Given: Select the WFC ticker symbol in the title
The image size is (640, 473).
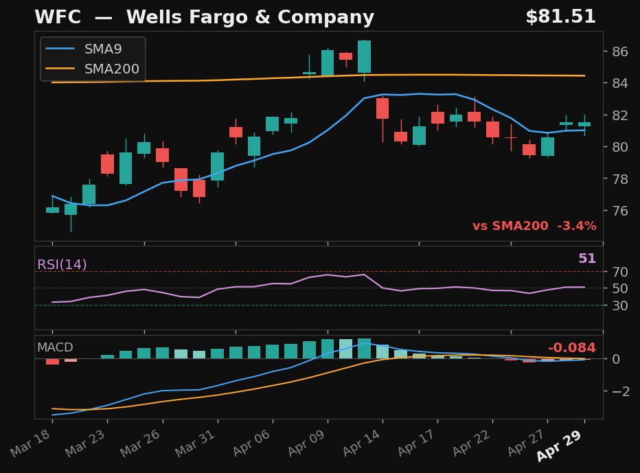Looking at the screenshot, I should 58,16.
